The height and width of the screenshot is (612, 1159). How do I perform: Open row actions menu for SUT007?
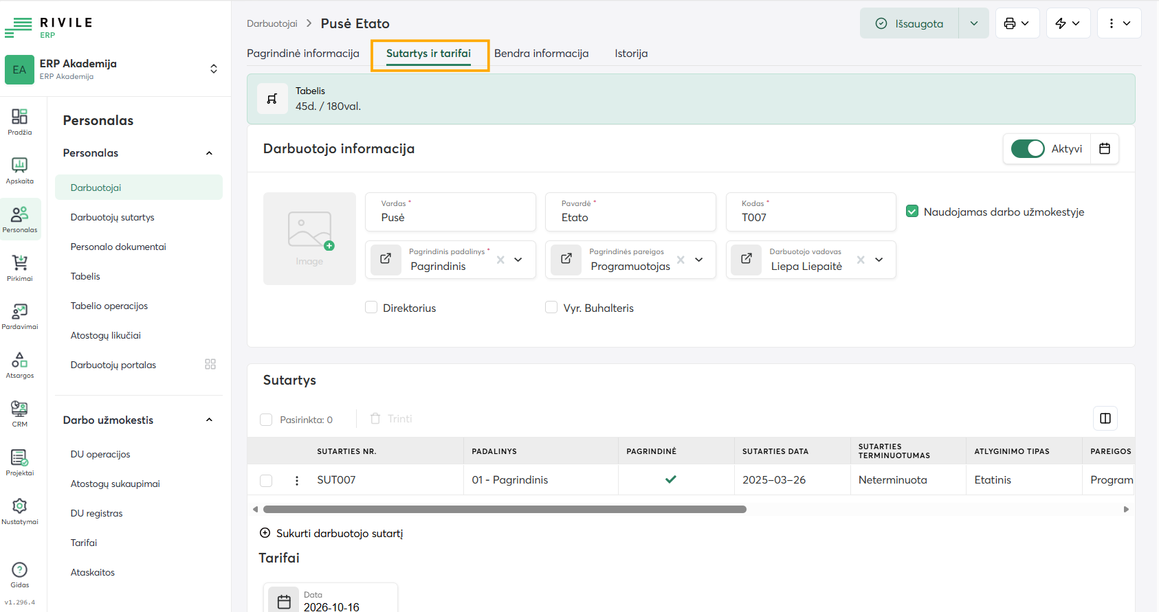(x=297, y=480)
